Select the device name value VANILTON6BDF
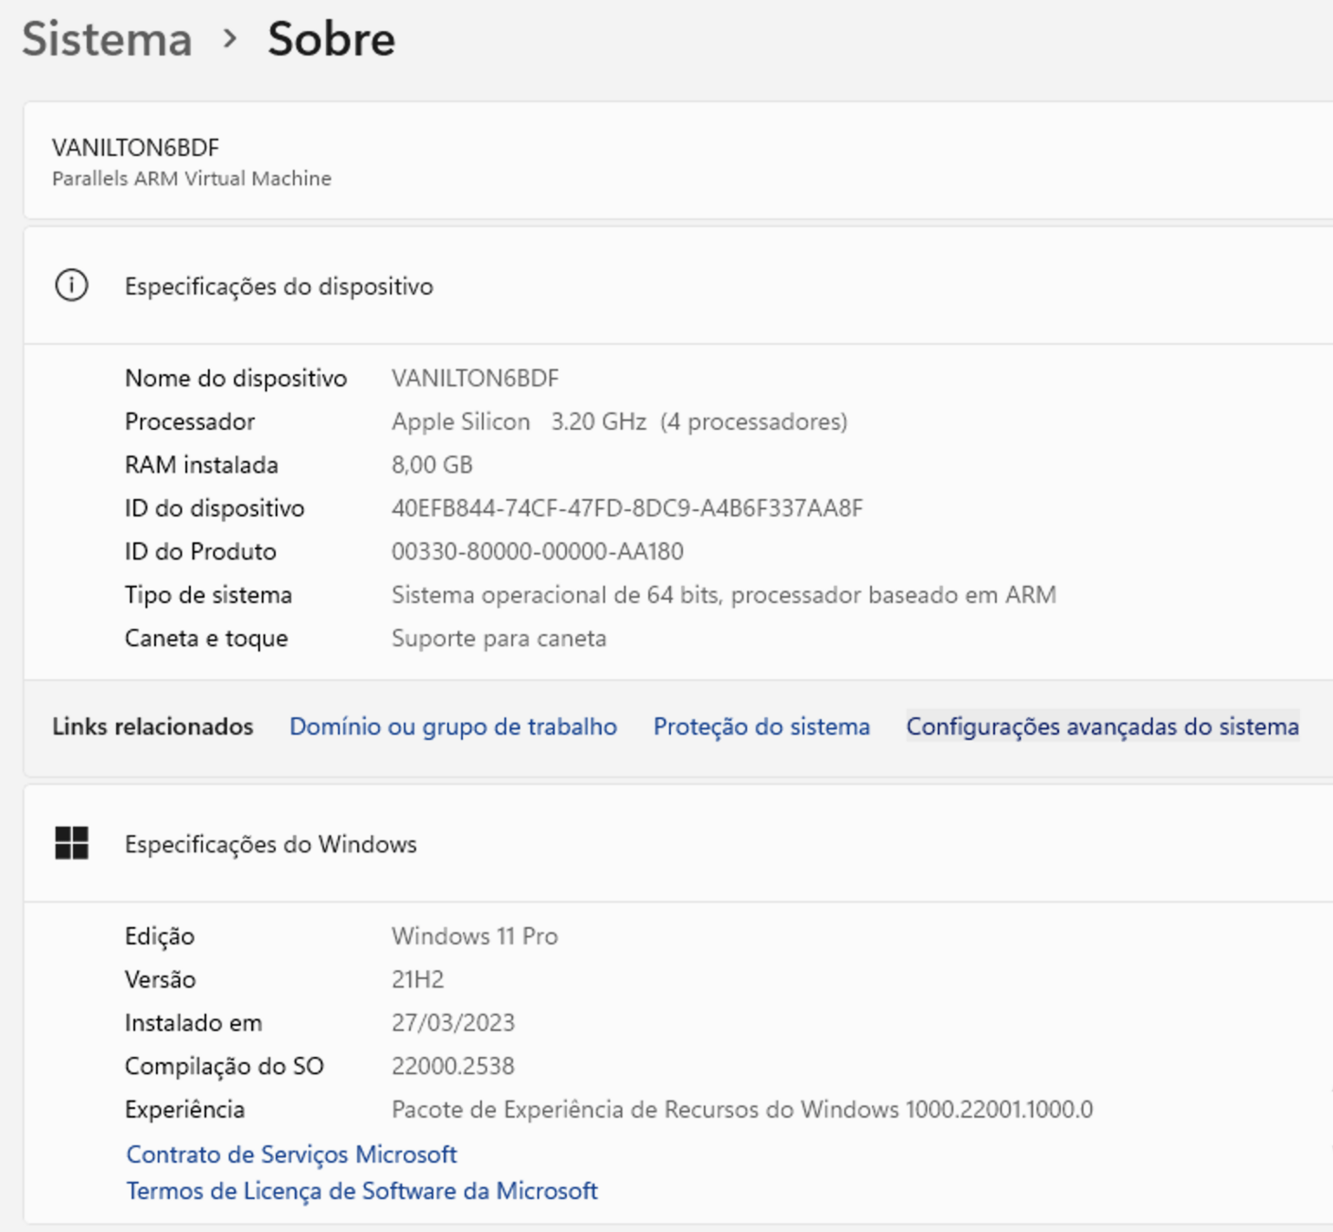This screenshot has width=1333, height=1232. point(475,378)
